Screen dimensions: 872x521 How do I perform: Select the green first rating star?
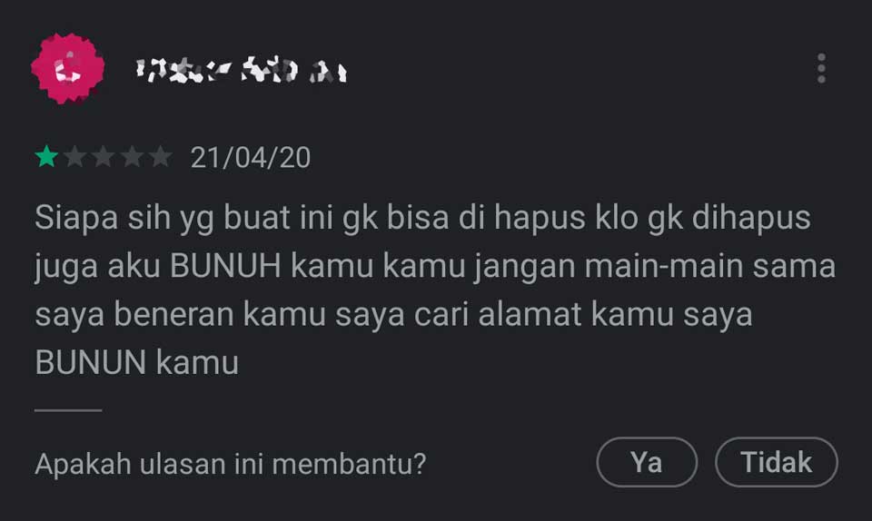pyautogui.click(x=46, y=157)
